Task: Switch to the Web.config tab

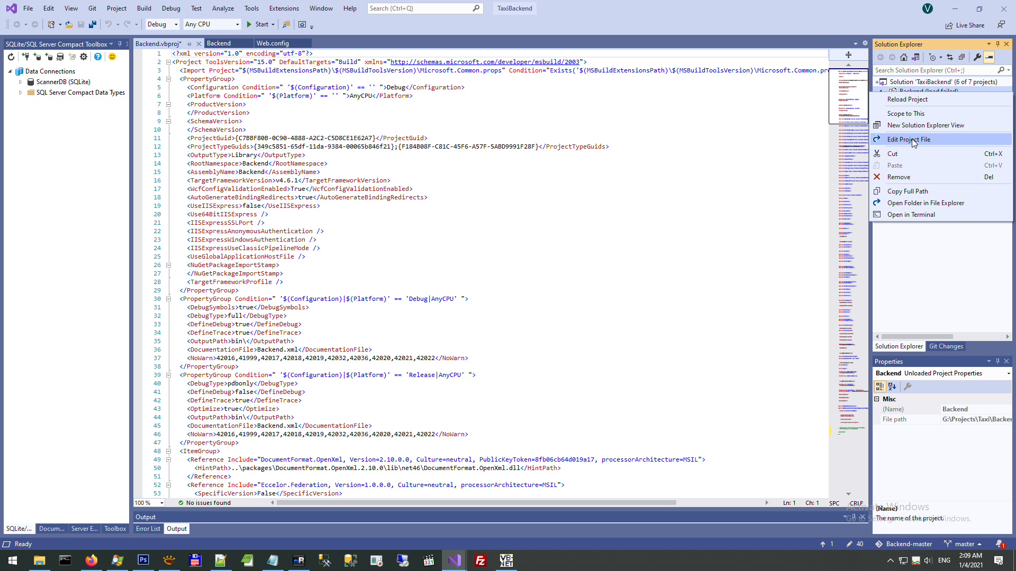Action: pos(273,43)
